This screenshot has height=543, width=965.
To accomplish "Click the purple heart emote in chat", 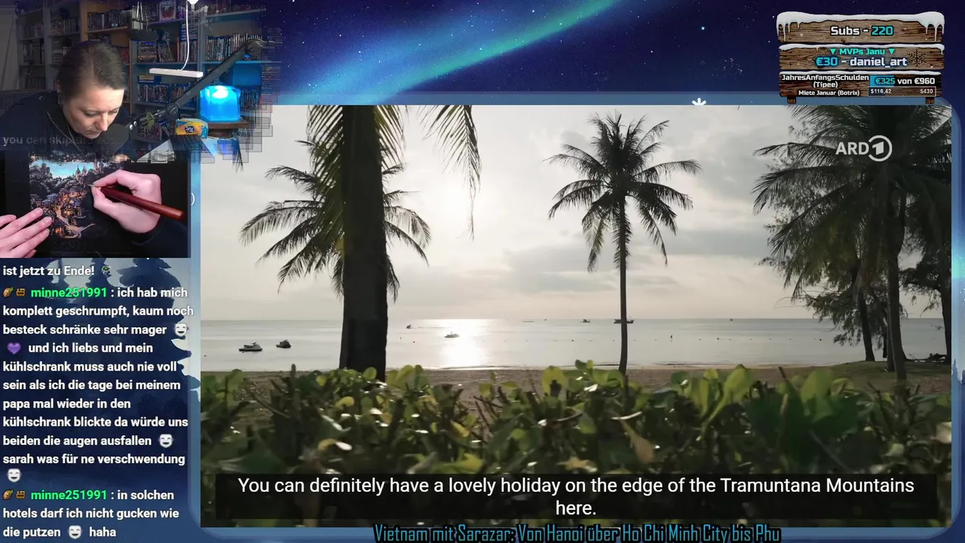I will coord(14,348).
